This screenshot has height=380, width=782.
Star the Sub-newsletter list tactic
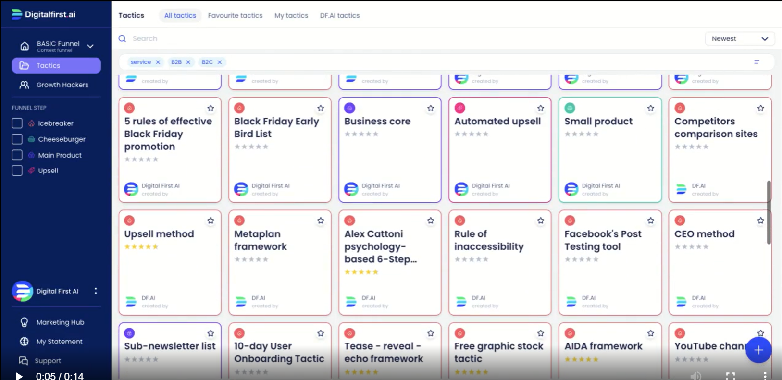(x=211, y=333)
